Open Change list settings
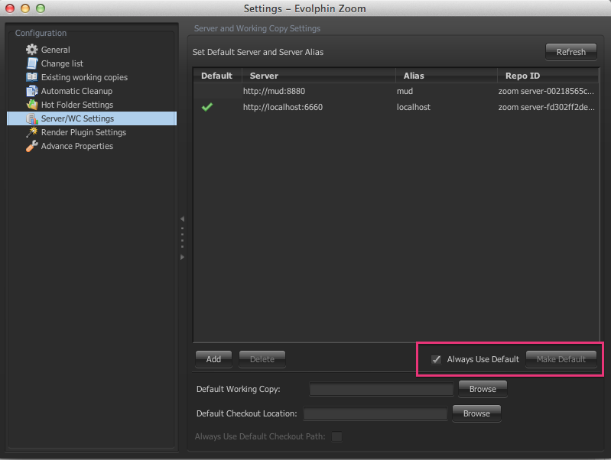 [62, 63]
